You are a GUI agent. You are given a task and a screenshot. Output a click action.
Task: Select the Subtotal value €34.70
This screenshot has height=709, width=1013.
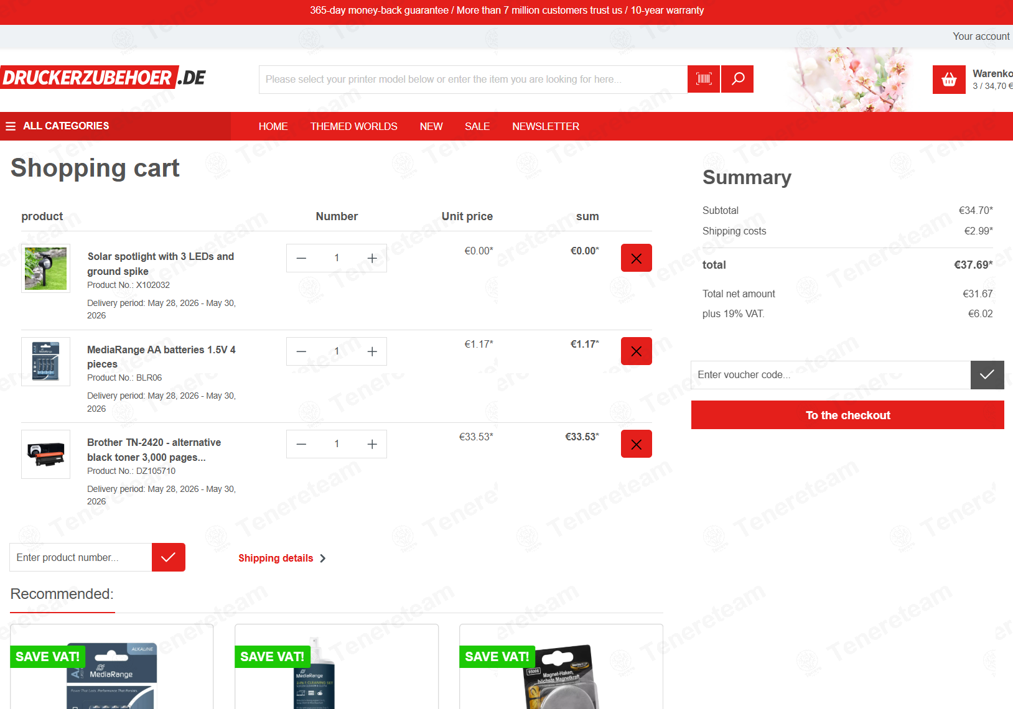pos(976,211)
